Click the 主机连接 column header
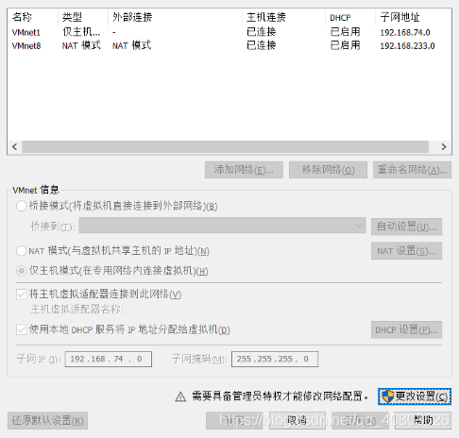 point(283,17)
